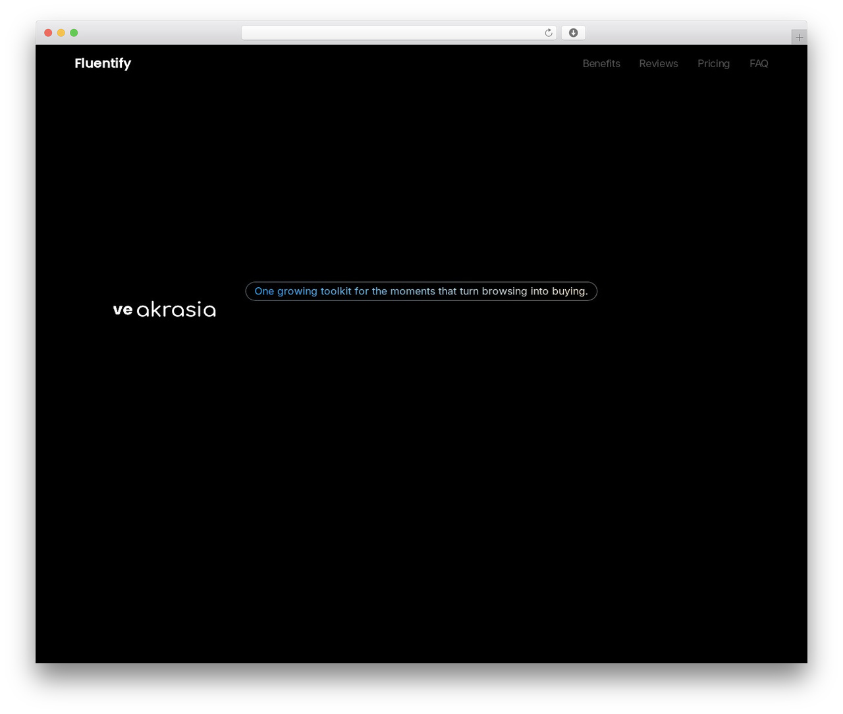The height and width of the screenshot is (714, 843).
Task: Open the browser downloads button
Action: [573, 33]
